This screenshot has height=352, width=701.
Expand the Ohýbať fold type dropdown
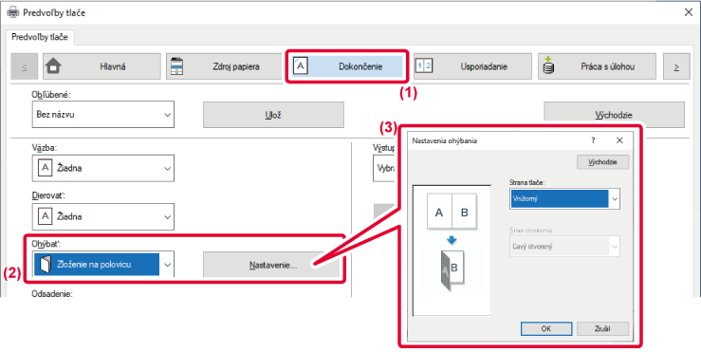click(102, 264)
